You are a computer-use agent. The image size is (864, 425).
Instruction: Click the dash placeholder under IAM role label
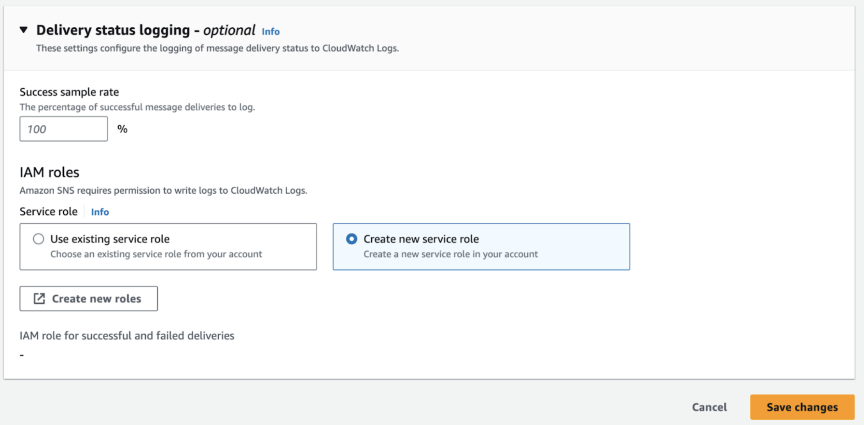22,355
